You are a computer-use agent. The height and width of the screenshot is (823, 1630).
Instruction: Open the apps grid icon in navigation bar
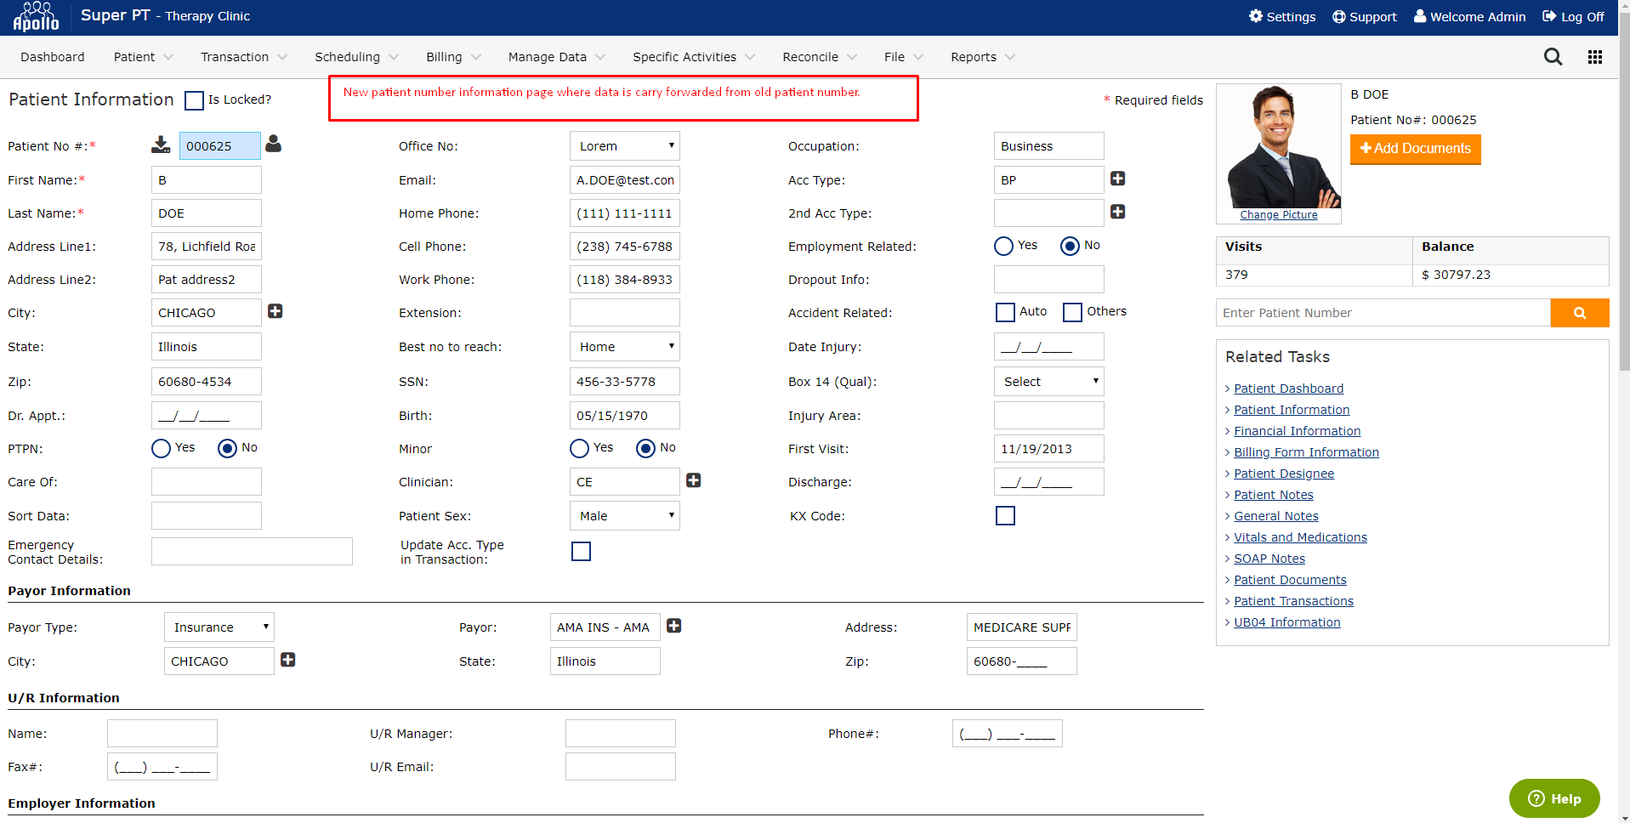[1594, 57]
